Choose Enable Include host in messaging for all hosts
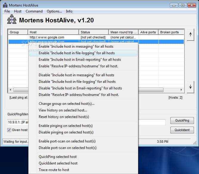The height and width of the screenshot is (174, 199). point(83,46)
